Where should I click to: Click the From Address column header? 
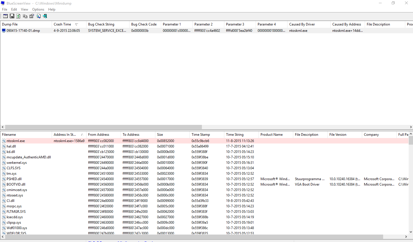click(x=103, y=135)
